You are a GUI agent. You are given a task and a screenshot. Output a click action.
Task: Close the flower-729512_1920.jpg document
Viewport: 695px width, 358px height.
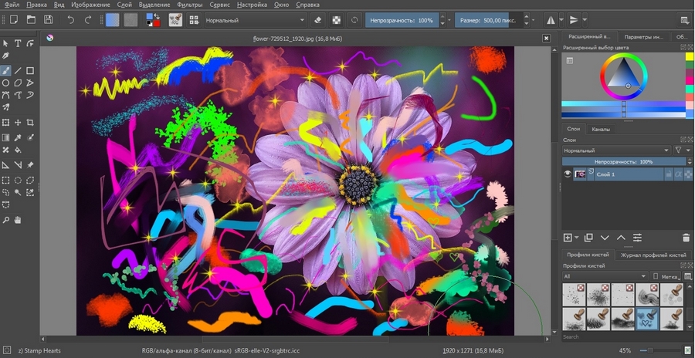click(546, 39)
